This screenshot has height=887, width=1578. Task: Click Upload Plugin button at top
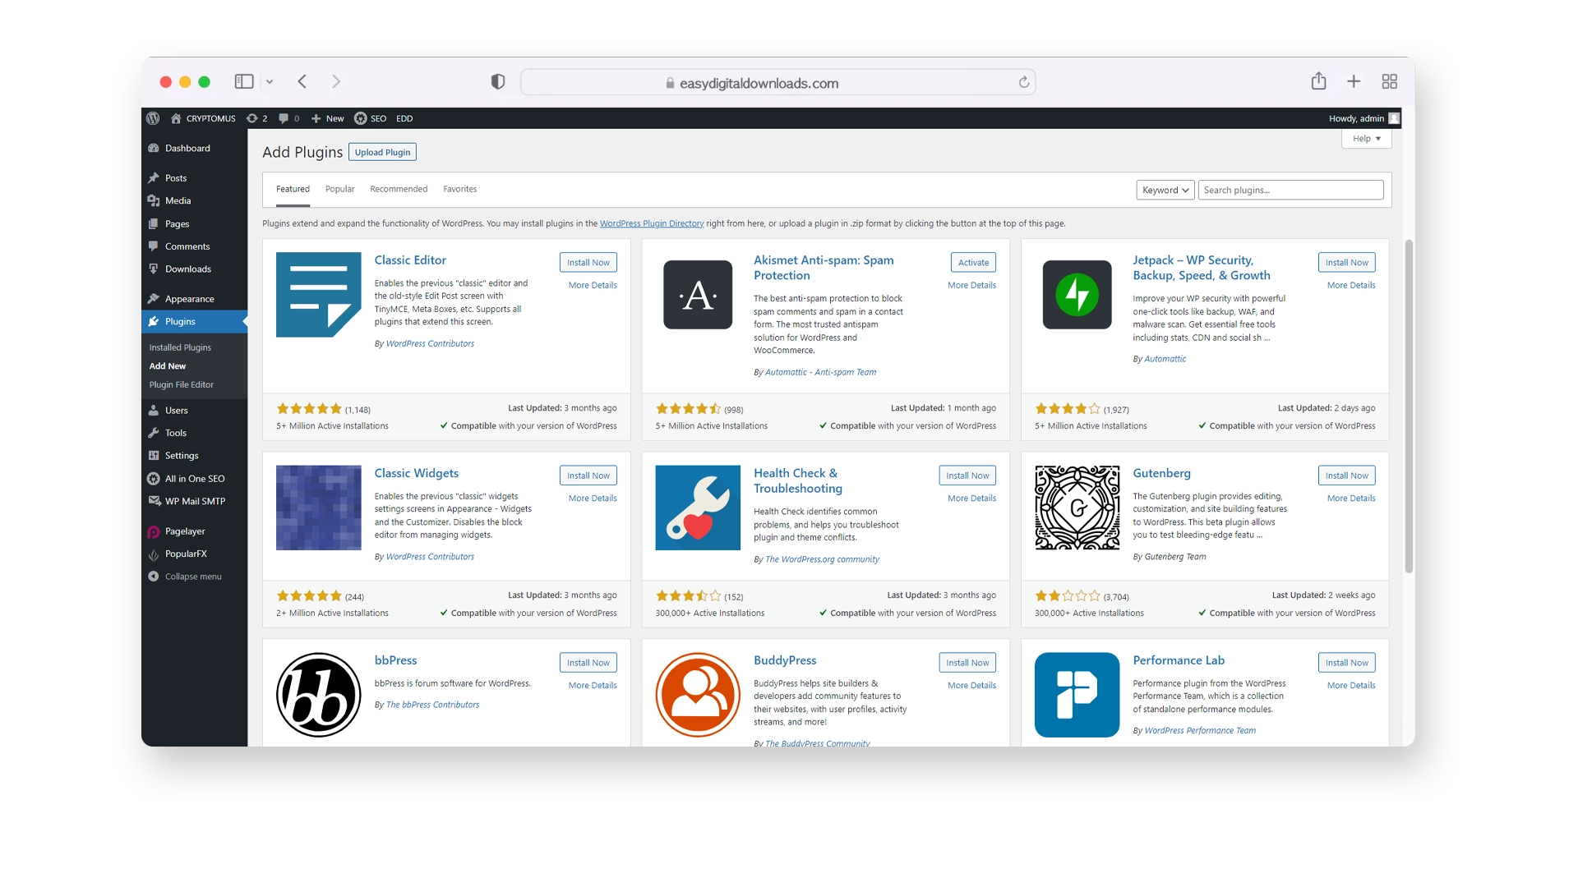click(x=381, y=152)
